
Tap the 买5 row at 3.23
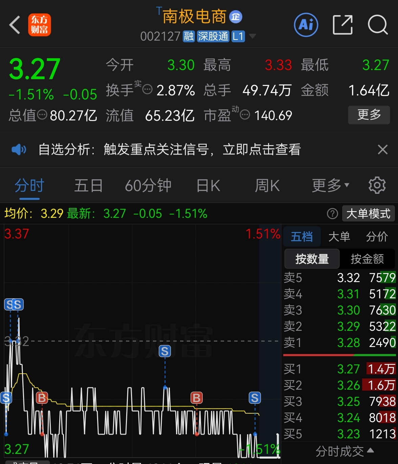coord(339,434)
